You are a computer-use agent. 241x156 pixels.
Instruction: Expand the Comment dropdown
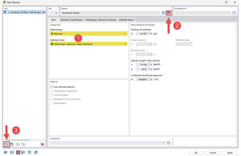pyautogui.click(x=164, y=143)
